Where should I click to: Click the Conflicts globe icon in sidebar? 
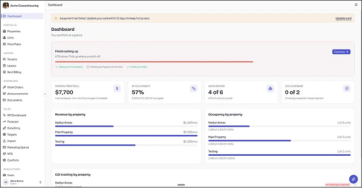[4, 160]
